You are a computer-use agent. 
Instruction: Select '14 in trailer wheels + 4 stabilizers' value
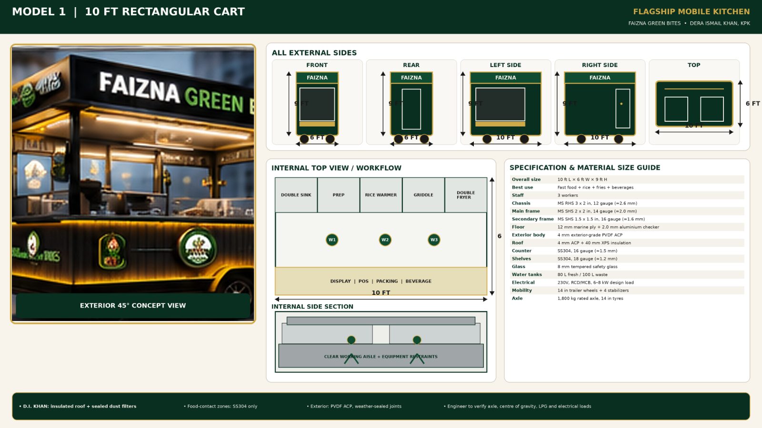(x=593, y=291)
